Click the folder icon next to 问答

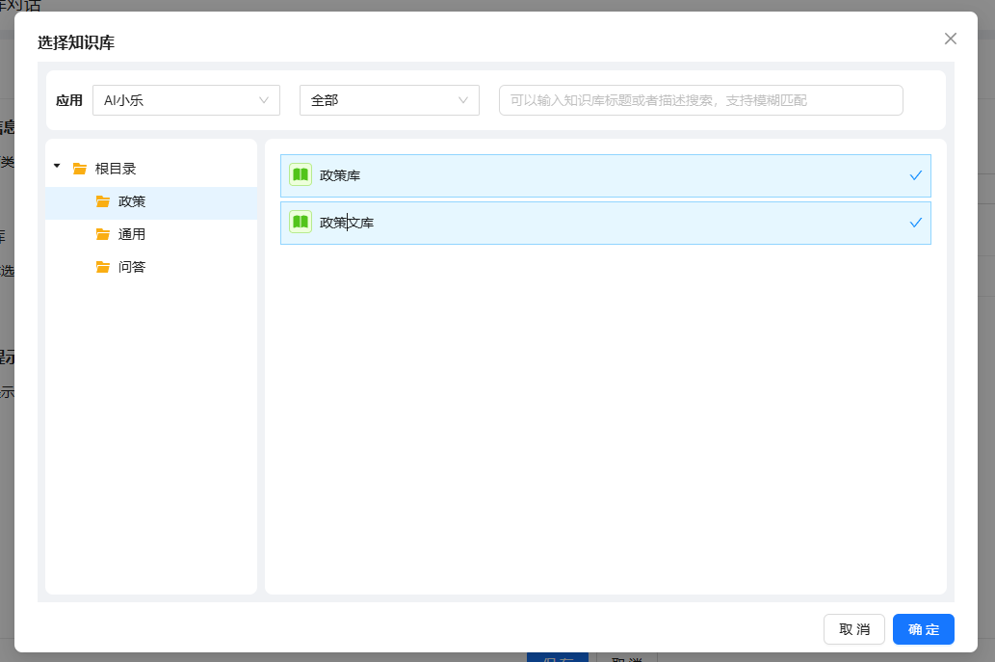(x=103, y=267)
